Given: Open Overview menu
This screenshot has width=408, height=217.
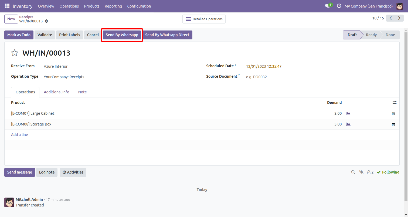Looking at the screenshot, I should tap(46, 6).
